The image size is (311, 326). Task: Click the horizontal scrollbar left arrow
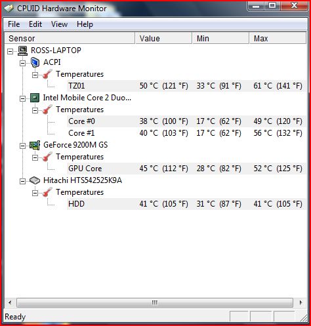[x=10, y=303]
